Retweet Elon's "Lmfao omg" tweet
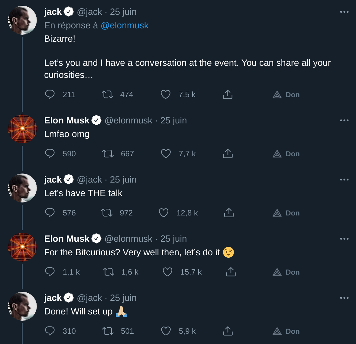The width and height of the screenshot is (356, 344). point(108,154)
